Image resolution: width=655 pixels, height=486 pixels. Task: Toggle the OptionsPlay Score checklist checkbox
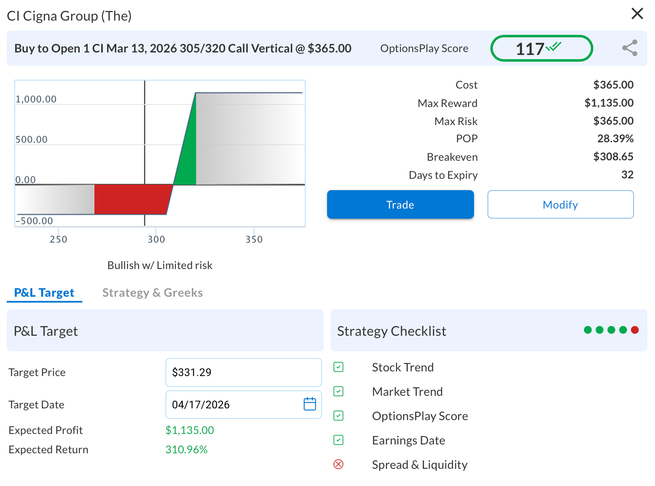338,416
